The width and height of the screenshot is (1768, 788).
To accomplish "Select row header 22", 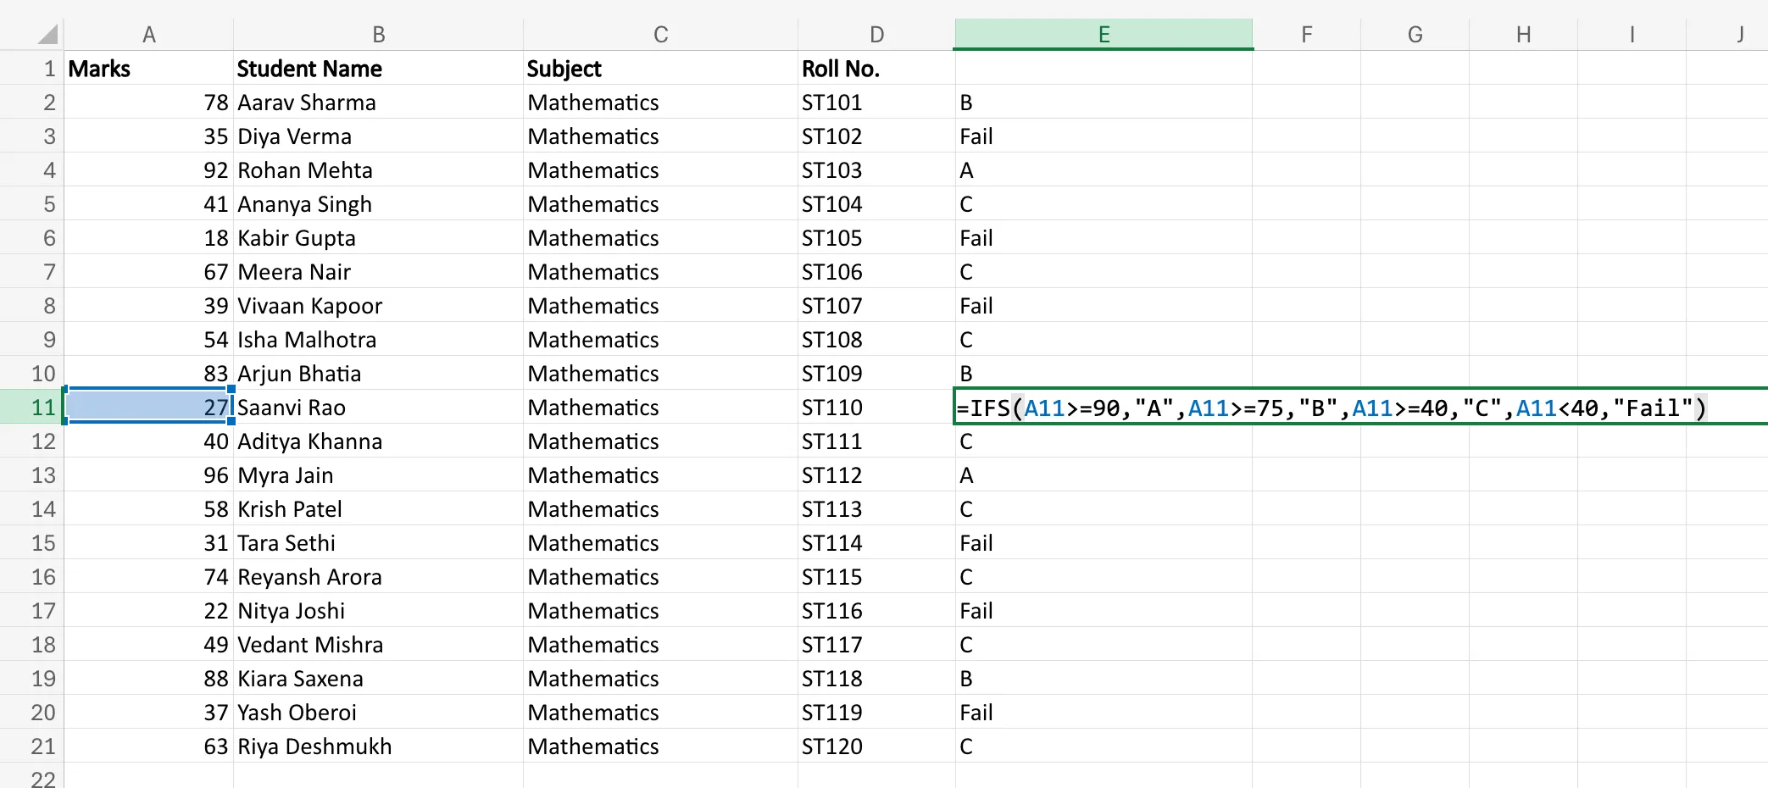I will coord(44,778).
